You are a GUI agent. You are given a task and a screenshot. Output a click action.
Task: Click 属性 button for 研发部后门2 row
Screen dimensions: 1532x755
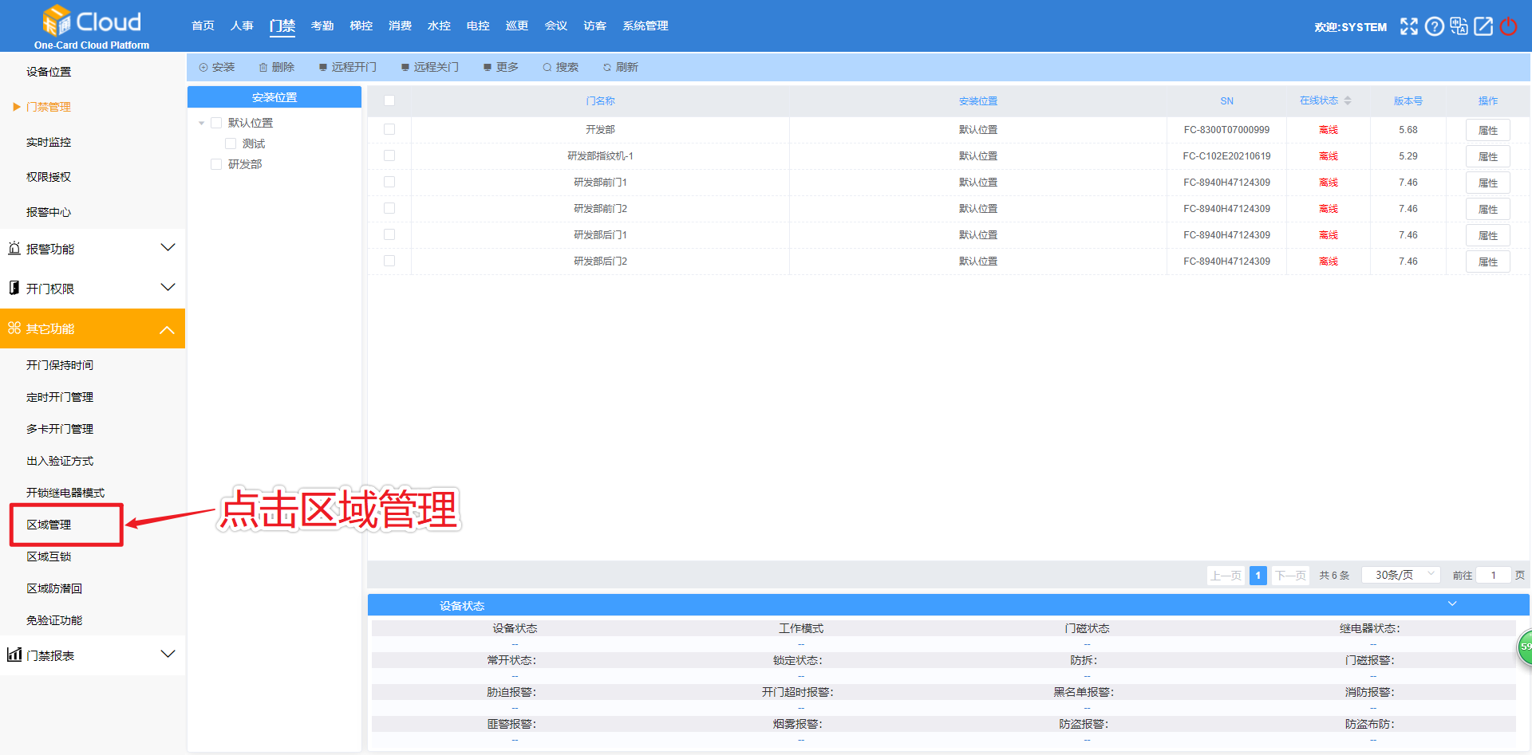click(1487, 261)
